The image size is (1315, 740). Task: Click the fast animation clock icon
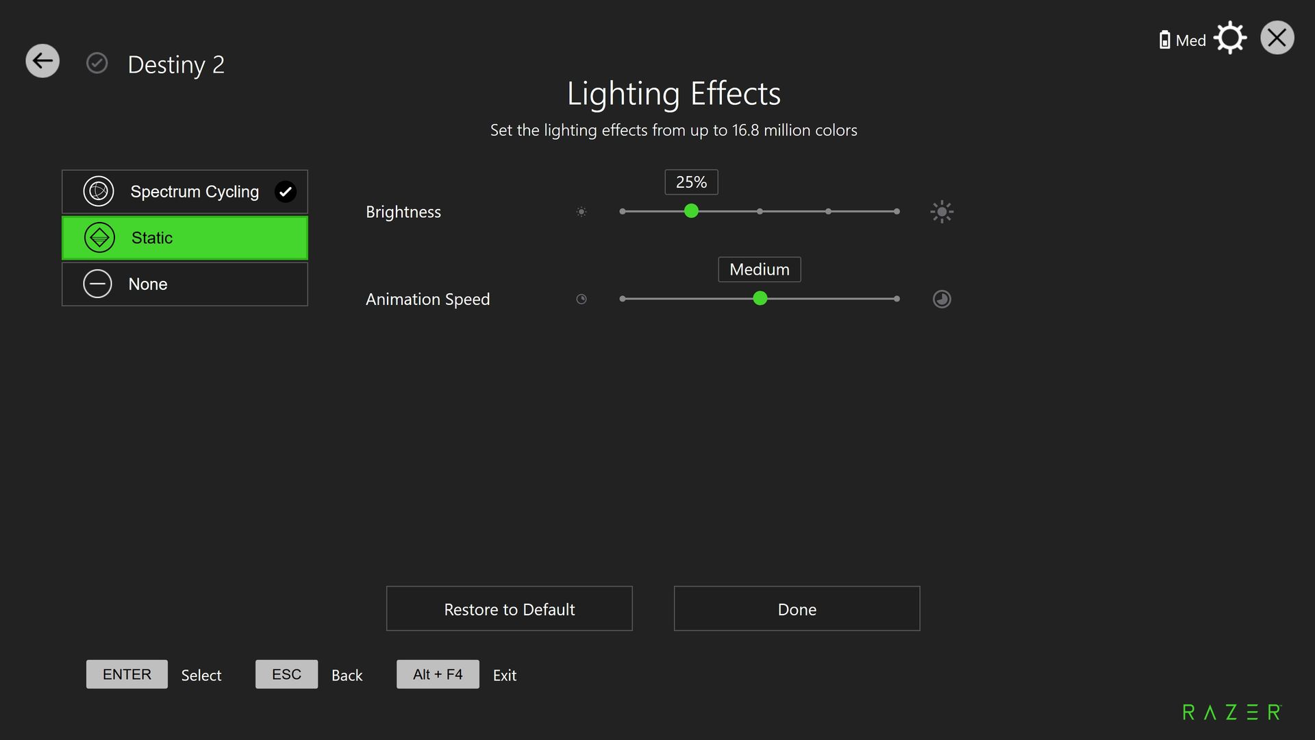click(942, 299)
